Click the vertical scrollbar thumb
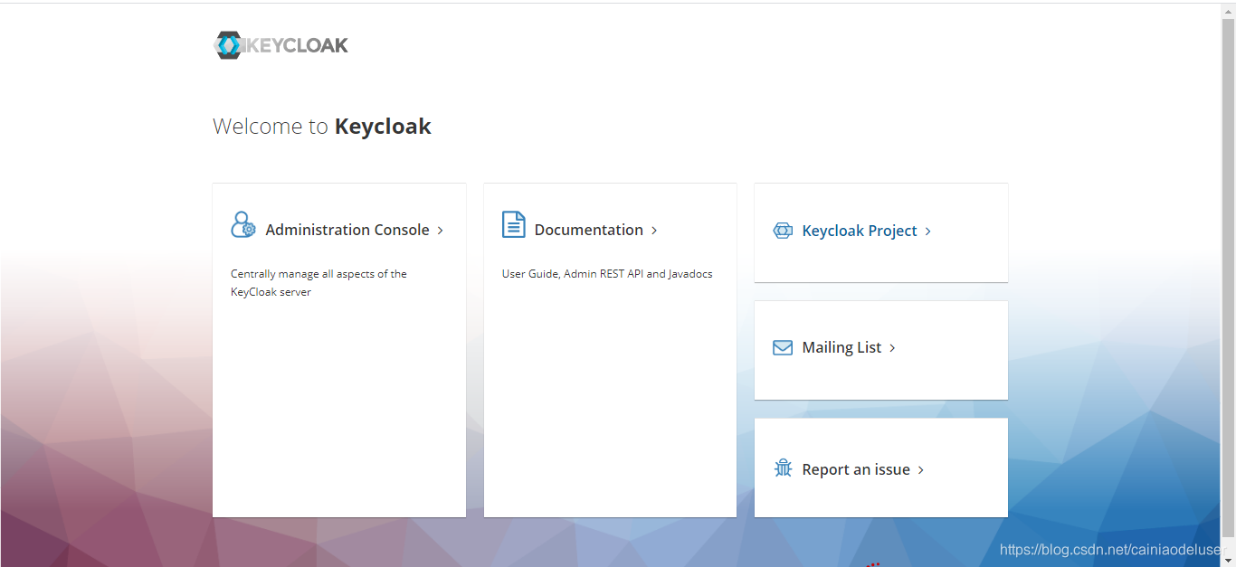The image size is (1236, 567). coord(1228,276)
